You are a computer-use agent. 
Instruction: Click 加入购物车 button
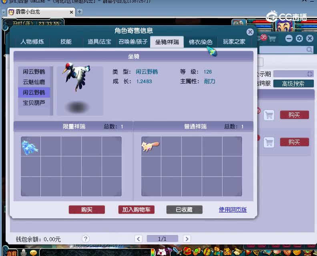pyautogui.click(x=136, y=210)
